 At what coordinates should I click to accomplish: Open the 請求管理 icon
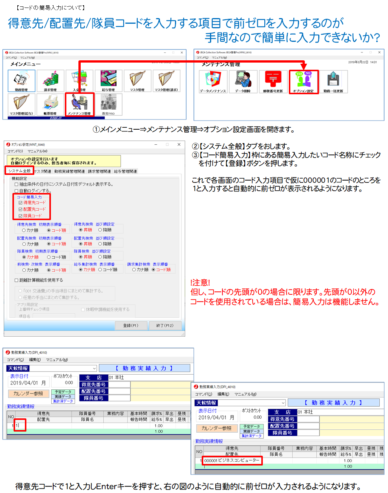51,80
